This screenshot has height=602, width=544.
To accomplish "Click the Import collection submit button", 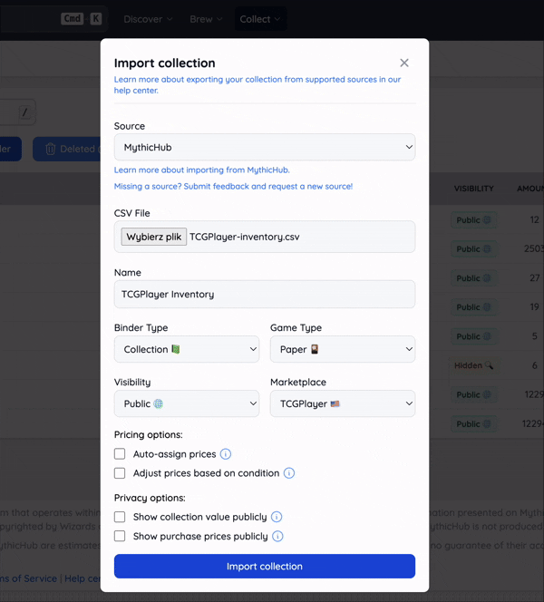I will click(x=264, y=567).
